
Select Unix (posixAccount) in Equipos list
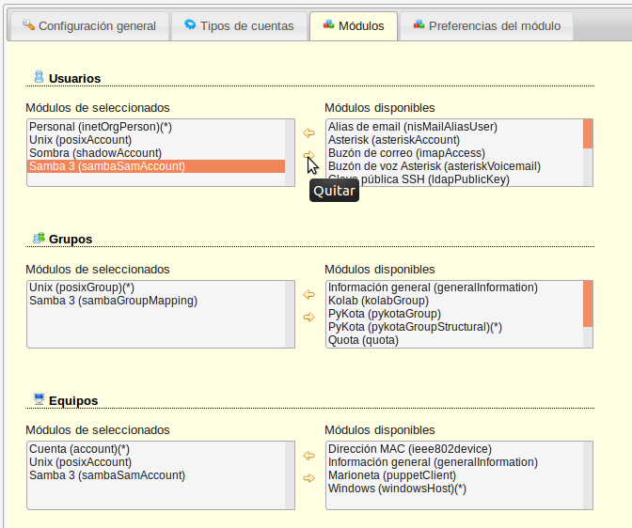tap(156, 462)
